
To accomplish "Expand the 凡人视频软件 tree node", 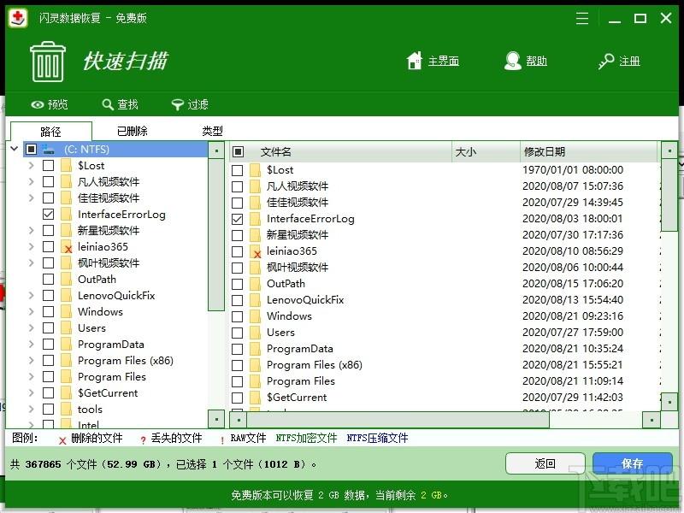I will pos(32,182).
